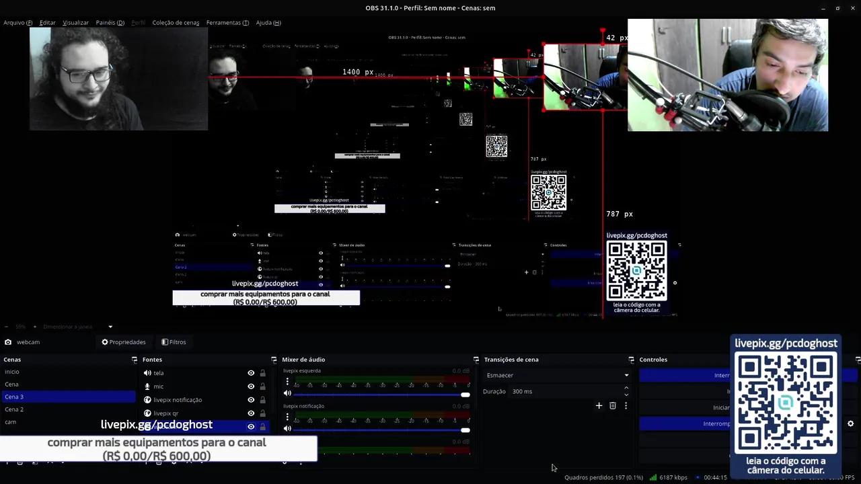The width and height of the screenshot is (861, 484).
Task: Undock the Transições de cena panel
Action: (x=631, y=360)
